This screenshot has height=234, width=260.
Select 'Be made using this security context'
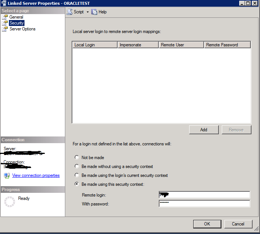click(x=77, y=184)
